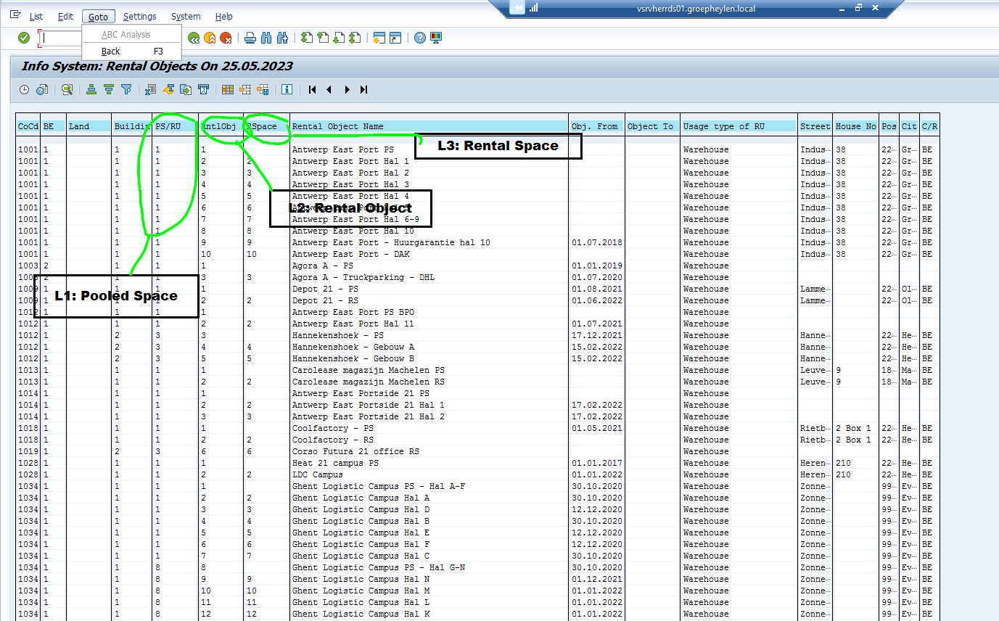Click the House No column header
Screen dimensions: 999x621
click(856, 126)
